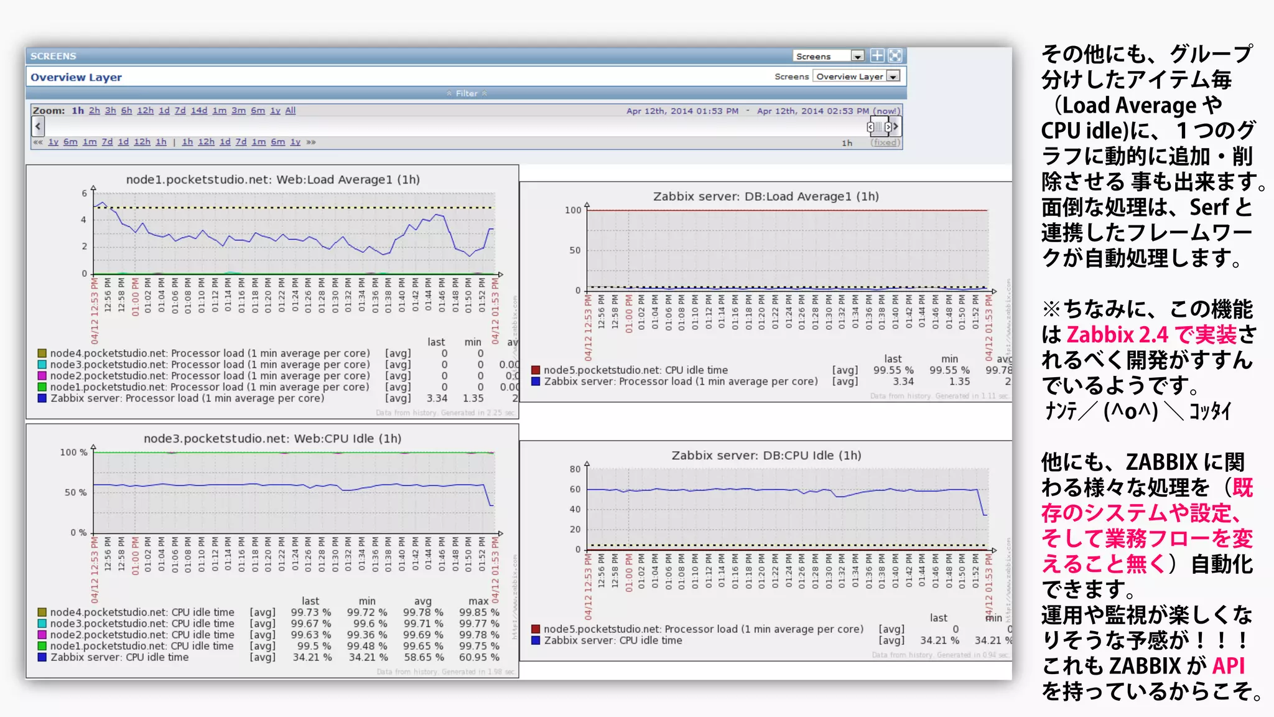Click the double right arrow »» icon

click(x=311, y=142)
